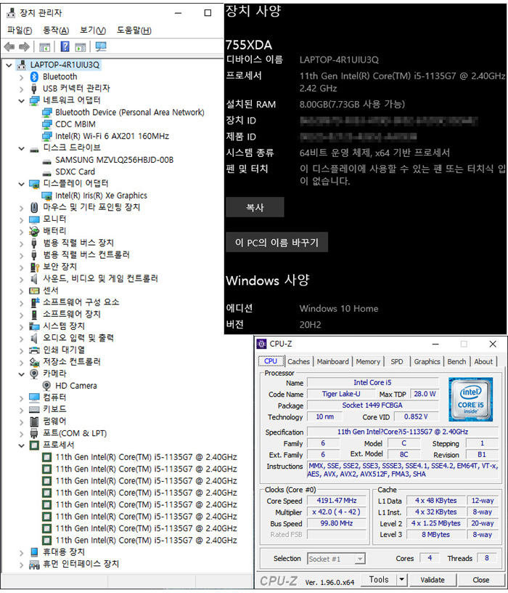Collapse the 프로세서 category
Screen dimensions: 508x593
pos(21,445)
